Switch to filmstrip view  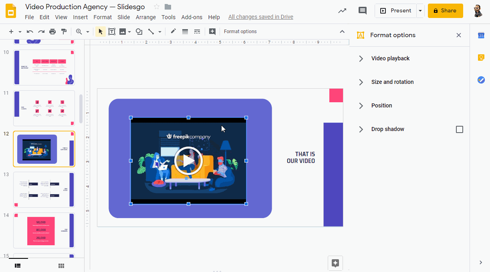pyautogui.click(x=18, y=266)
